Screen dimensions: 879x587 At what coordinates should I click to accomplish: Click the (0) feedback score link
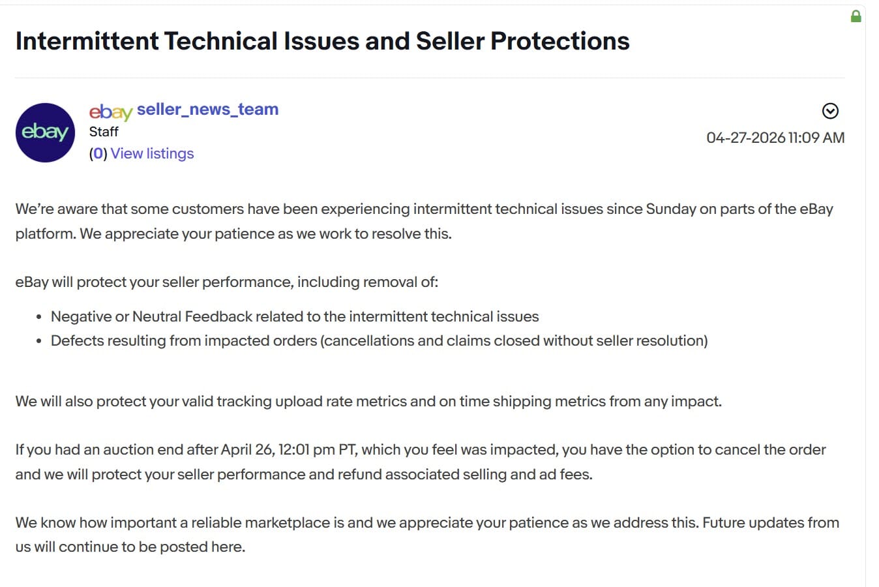(x=98, y=154)
